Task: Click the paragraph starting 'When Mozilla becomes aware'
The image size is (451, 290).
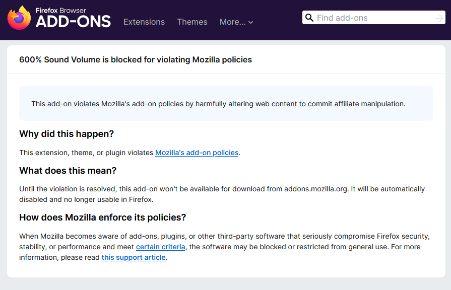Action: pyautogui.click(x=224, y=247)
